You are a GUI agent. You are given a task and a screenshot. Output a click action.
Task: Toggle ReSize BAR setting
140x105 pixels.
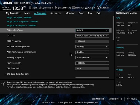click(x=103, y=8)
